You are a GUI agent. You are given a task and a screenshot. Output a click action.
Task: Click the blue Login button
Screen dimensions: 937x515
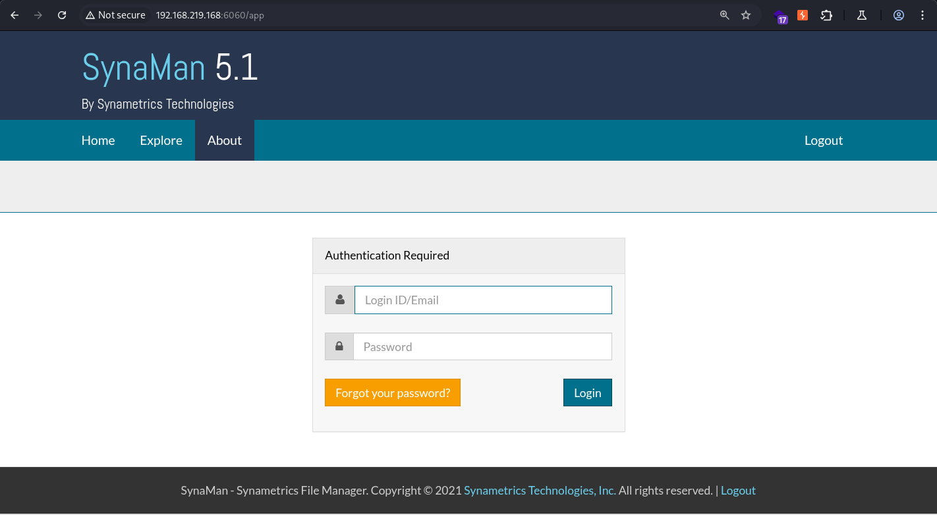pos(588,393)
